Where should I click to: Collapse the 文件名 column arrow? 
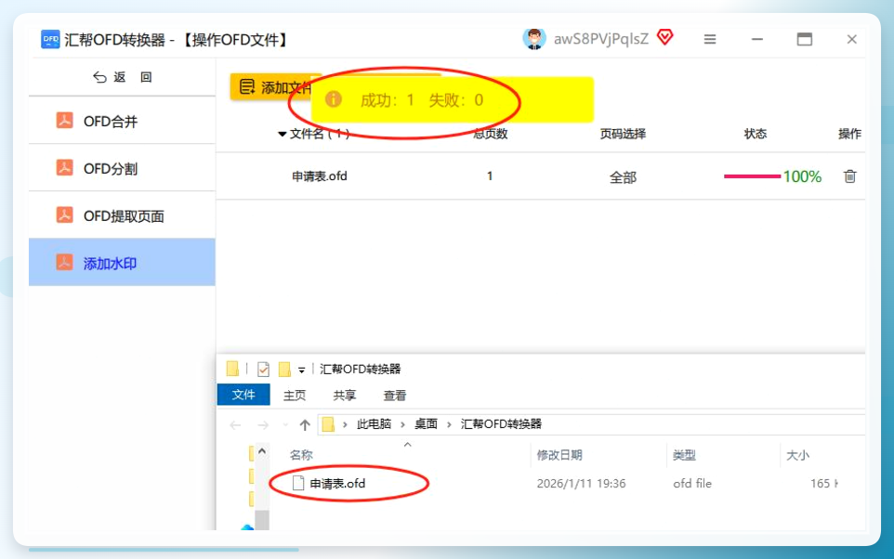pos(282,135)
